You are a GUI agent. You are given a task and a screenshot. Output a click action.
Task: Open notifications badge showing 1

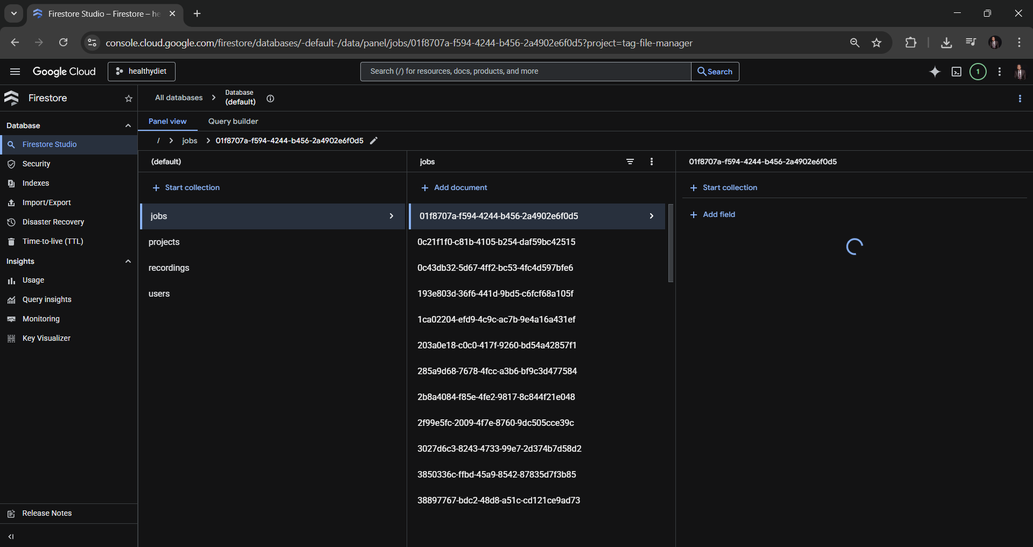click(x=978, y=72)
